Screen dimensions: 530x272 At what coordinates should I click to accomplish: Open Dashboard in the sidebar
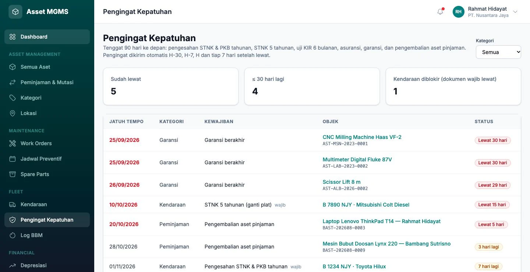(47, 37)
